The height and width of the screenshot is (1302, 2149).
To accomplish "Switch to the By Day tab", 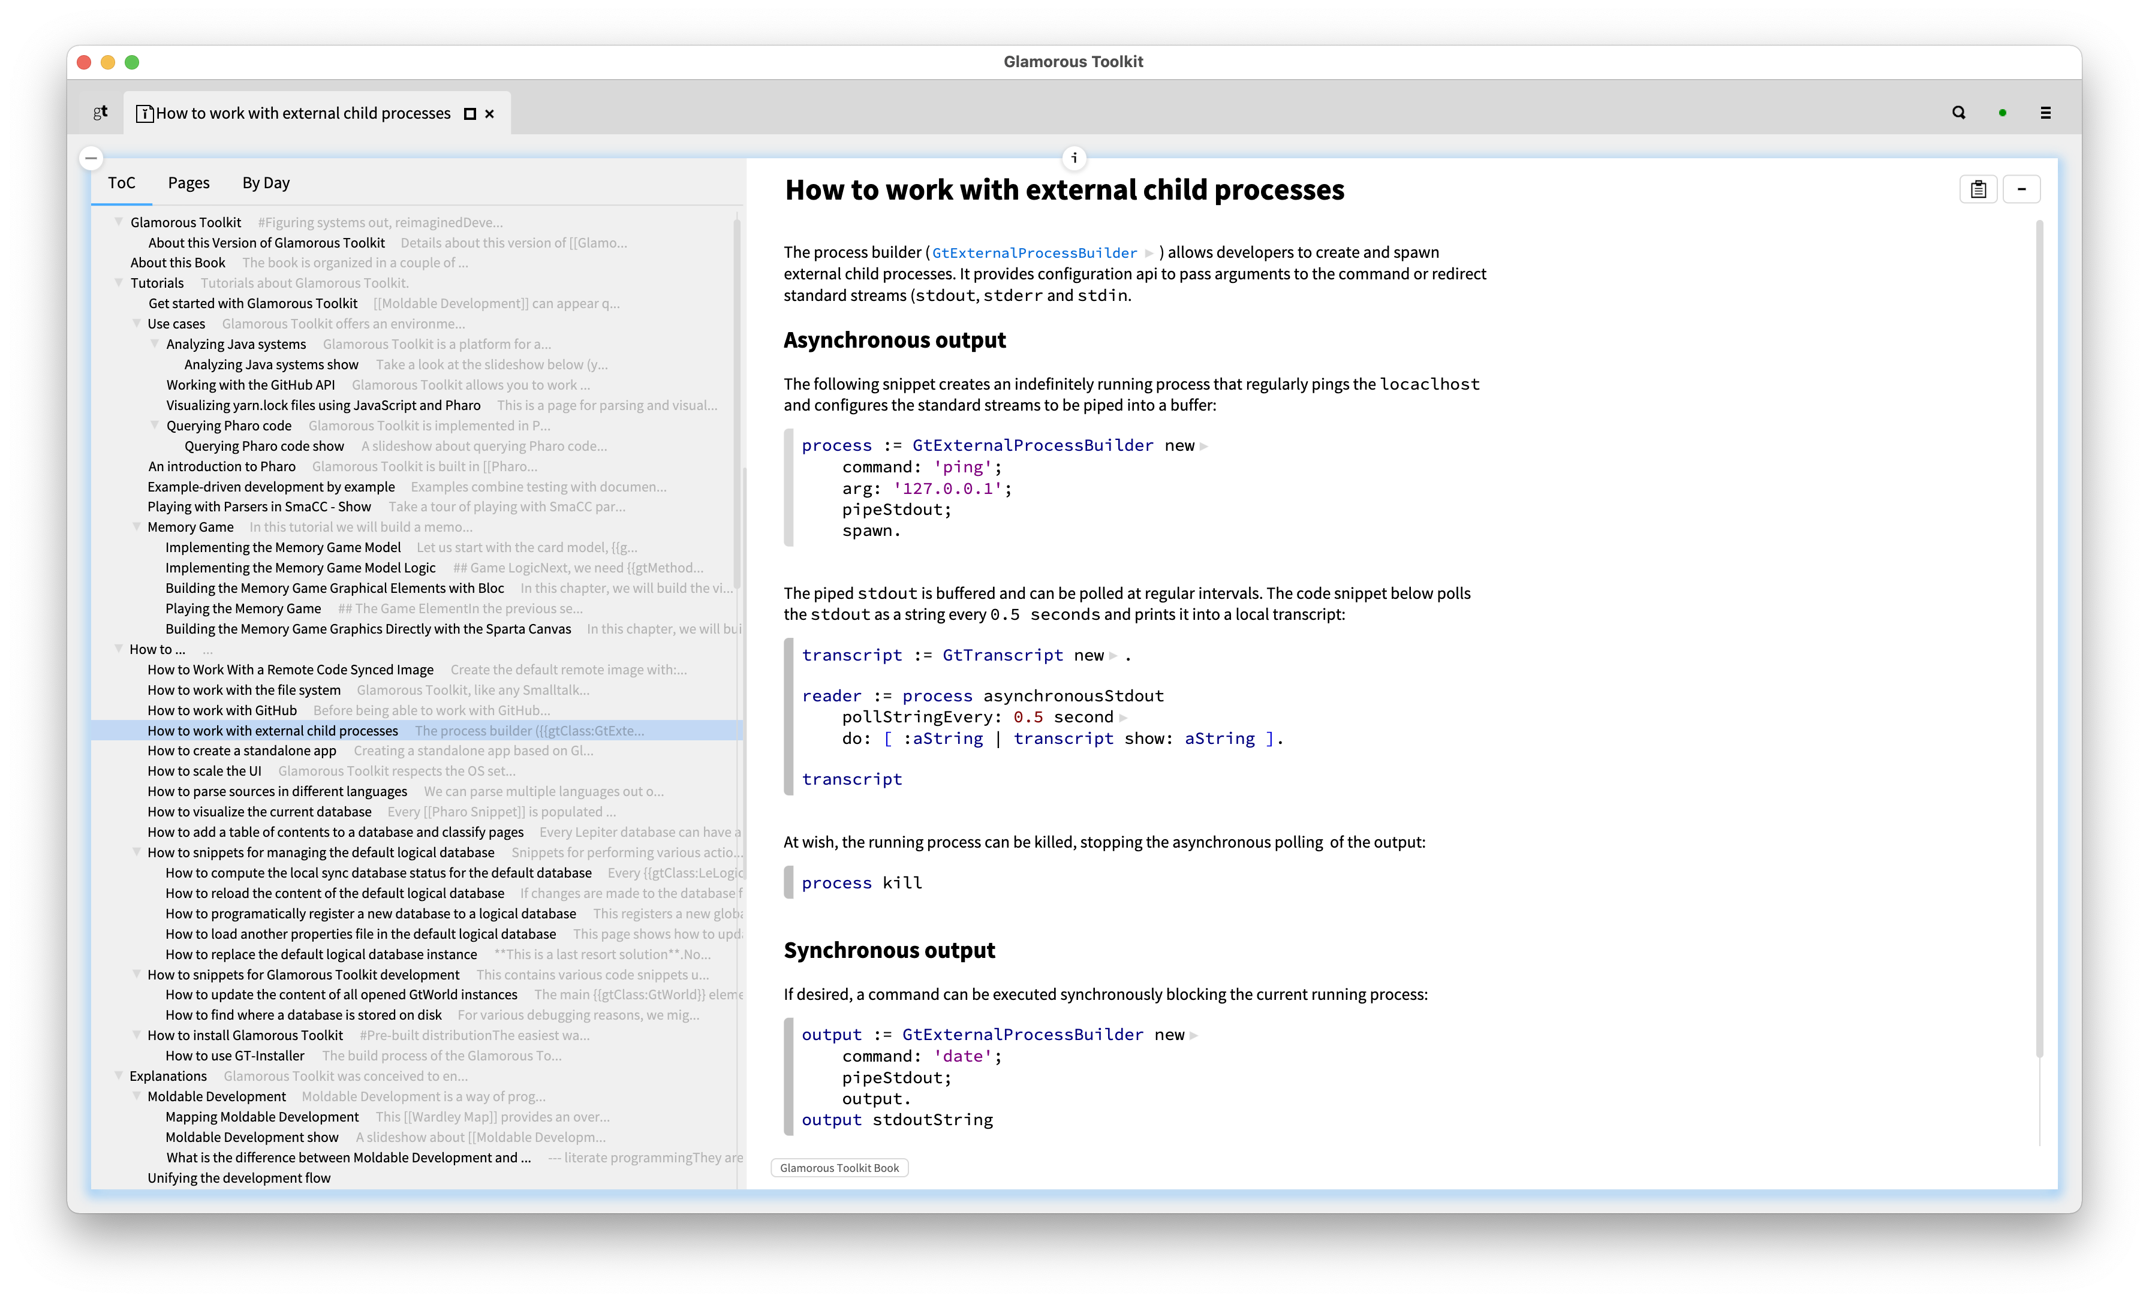I will point(265,182).
